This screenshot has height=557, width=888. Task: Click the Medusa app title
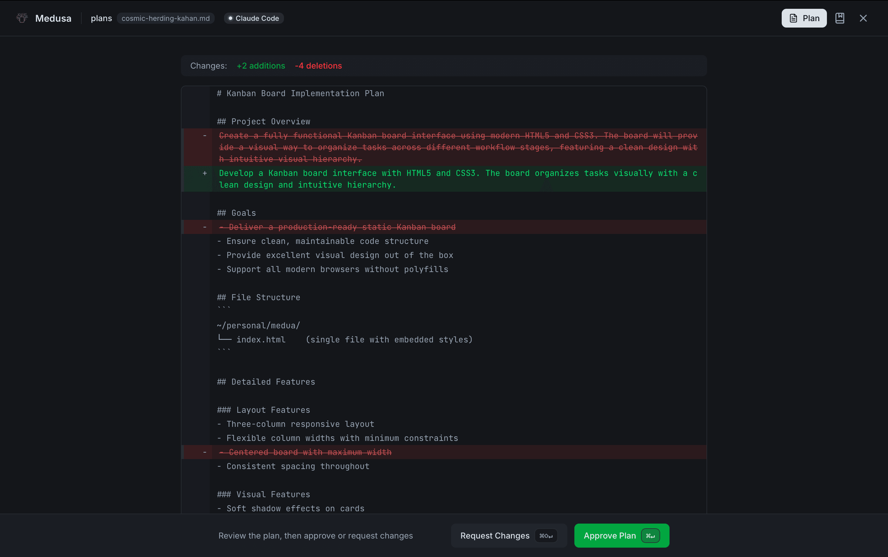point(53,18)
